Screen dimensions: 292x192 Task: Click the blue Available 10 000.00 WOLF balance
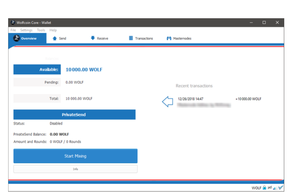click(84, 70)
